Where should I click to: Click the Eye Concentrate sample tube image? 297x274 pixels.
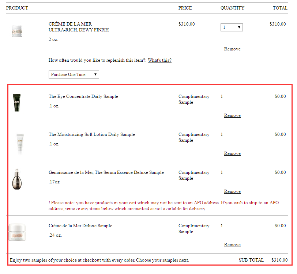pyautogui.click(x=17, y=102)
